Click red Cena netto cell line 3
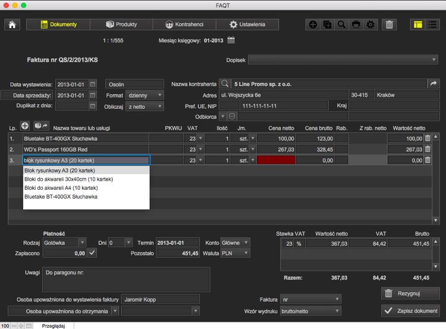The width and height of the screenshot is (446, 329). coord(275,160)
